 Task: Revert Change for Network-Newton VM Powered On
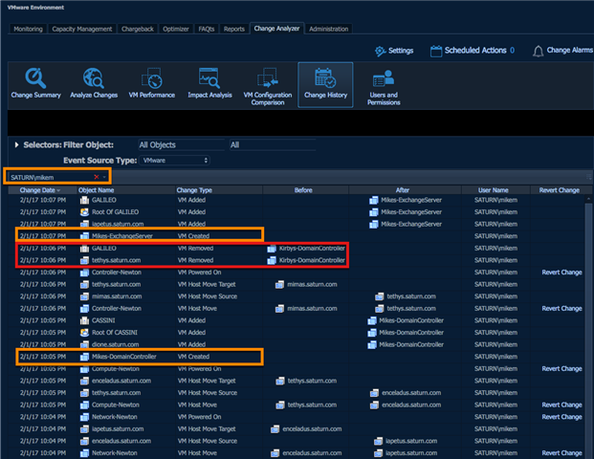pyautogui.click(x=561, y=417)
